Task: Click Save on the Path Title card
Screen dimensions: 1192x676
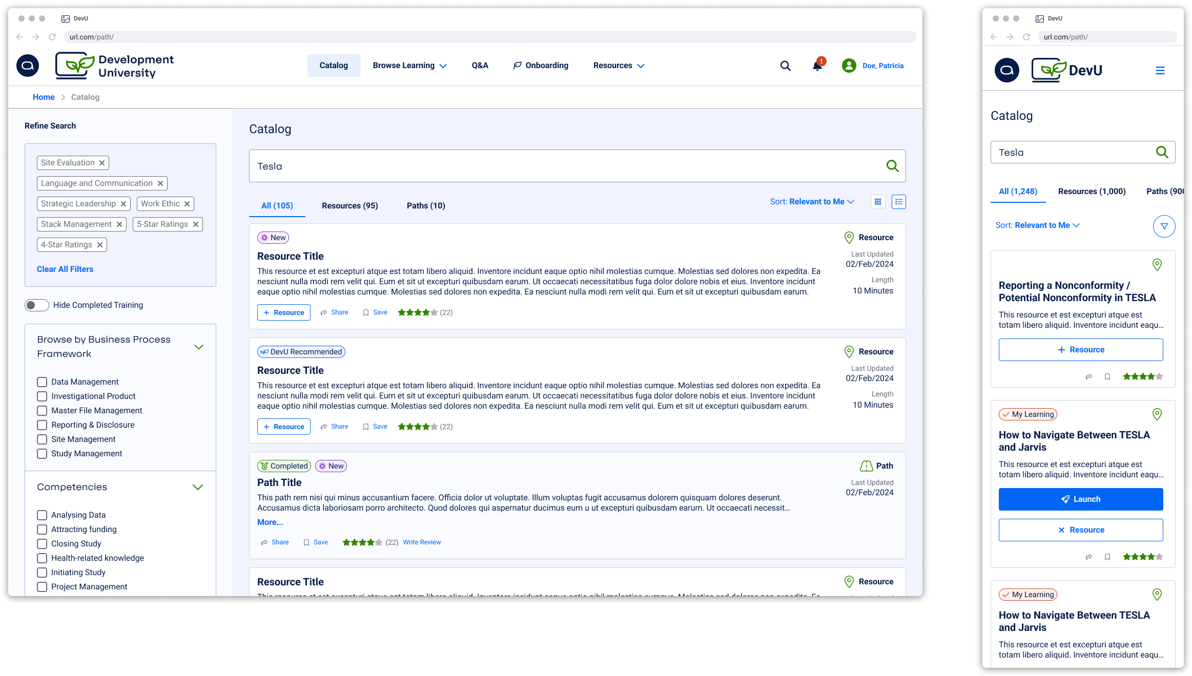Action: pos(316,542)
